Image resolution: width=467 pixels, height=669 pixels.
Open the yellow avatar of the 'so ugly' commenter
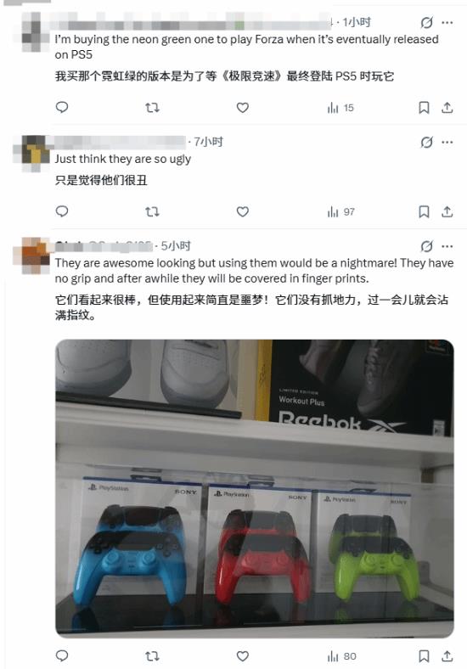[33, 154]
